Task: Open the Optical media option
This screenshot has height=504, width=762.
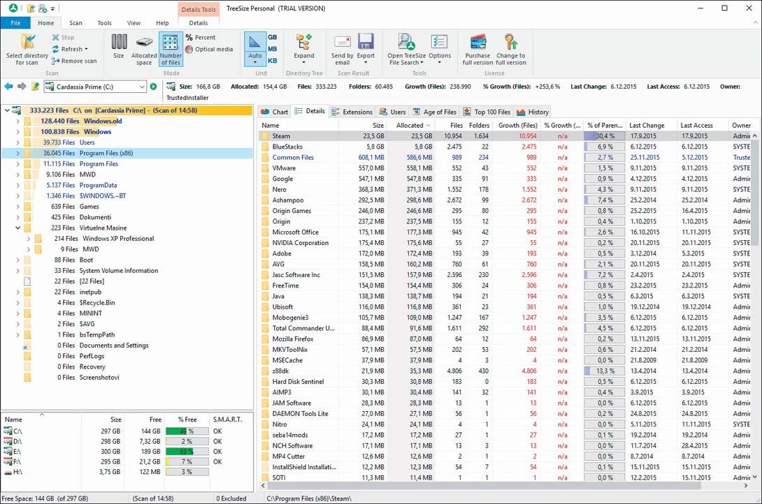Action: pyautogui.click(x=210, y=49)
